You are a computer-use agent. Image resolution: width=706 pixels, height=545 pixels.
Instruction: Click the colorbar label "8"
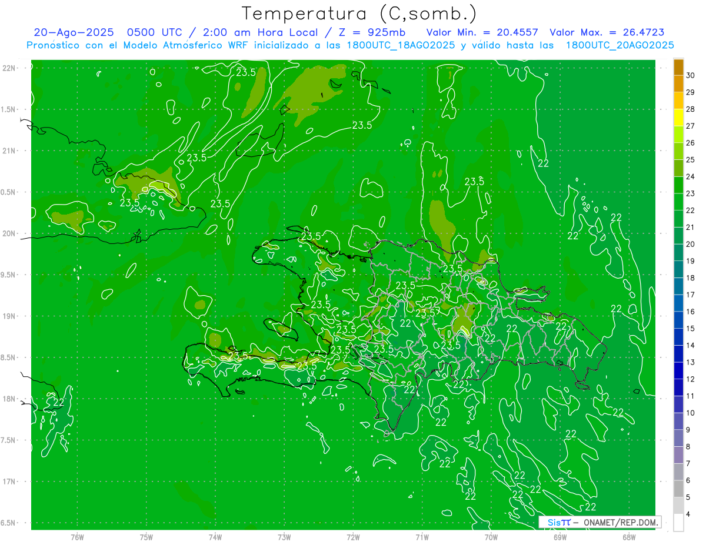tap(688, 447)
